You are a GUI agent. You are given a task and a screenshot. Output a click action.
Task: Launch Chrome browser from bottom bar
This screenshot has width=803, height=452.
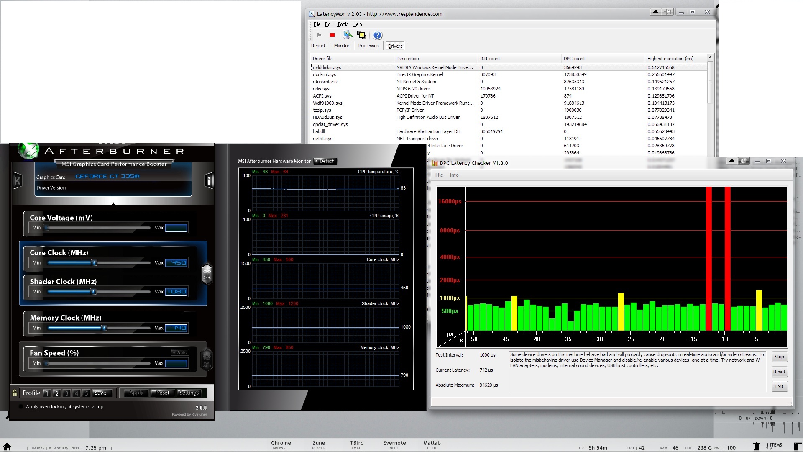coord(281,445)
